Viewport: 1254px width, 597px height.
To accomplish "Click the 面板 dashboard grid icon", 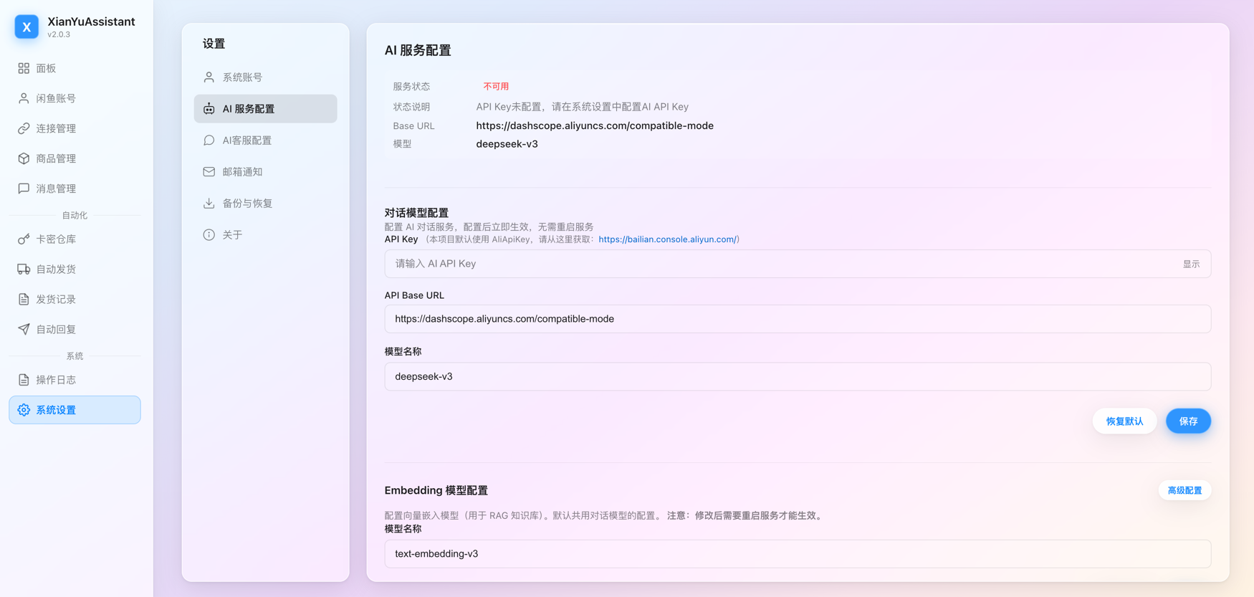I will (x=24, y=68).
